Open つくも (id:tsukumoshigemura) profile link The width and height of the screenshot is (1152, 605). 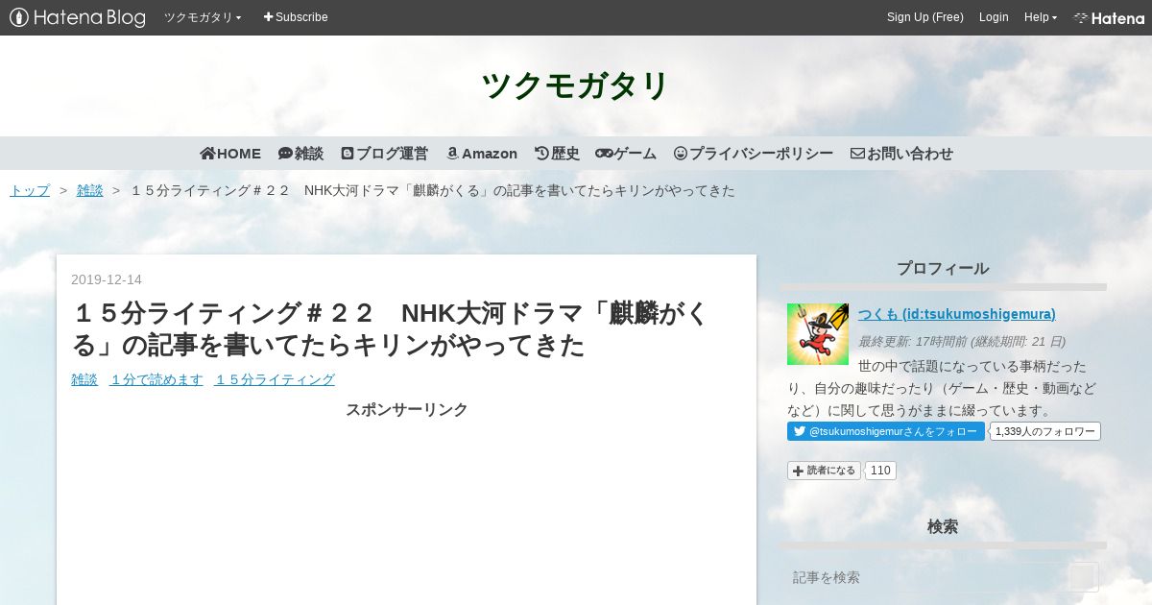(x=957, y=314)
